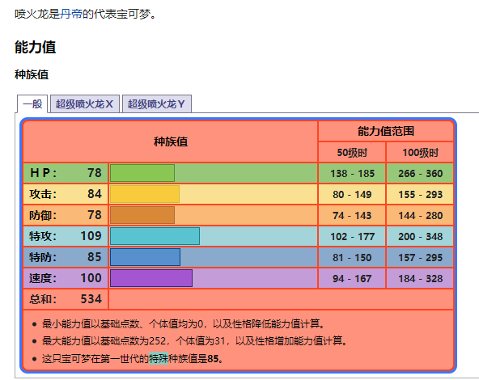
Task: Open the highlighted 特殊 link
Action: point(159,359)
